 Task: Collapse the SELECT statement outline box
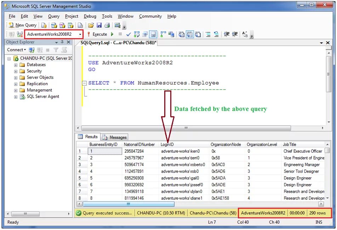click(x=85, y=83)
